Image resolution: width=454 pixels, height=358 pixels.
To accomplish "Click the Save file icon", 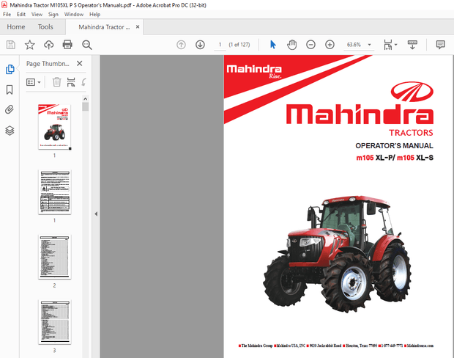I will (x=11, y=45).
